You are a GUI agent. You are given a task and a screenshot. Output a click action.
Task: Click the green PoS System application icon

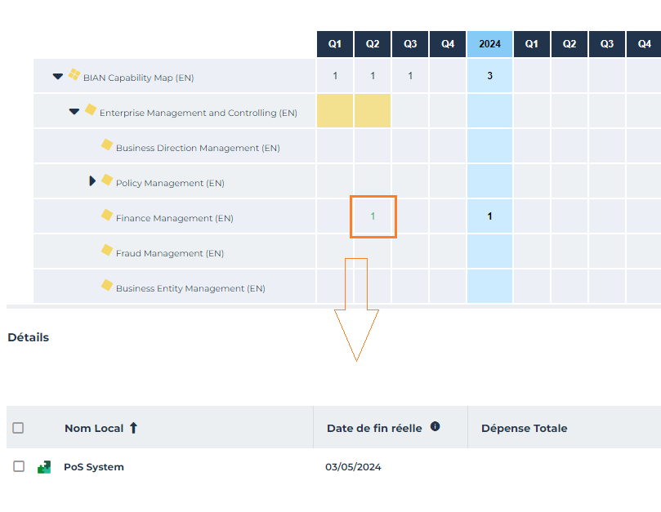[44, 467]
